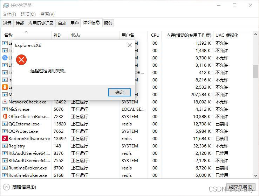The width and height of the screenshot is (259, 196).
Task: Click the PID value 13620
Action: [60, 124]
